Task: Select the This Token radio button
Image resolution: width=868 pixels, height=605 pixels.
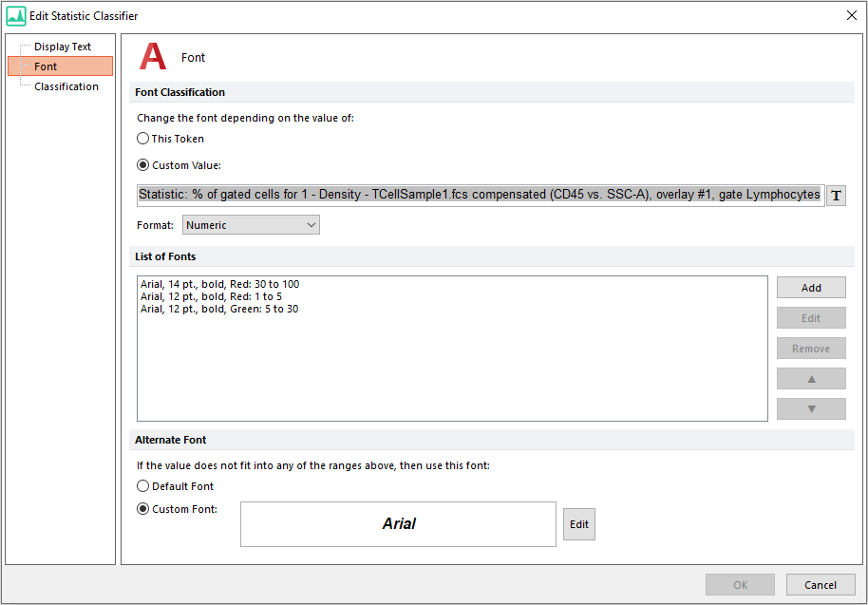Action: click(142, 139)
